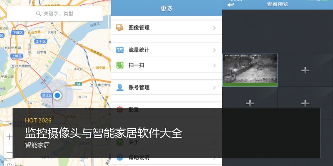Image resolution: width=333 pixels, height=166 pixels.
Task: Select the 江干区 district label on map
Action: pos(40,41)
